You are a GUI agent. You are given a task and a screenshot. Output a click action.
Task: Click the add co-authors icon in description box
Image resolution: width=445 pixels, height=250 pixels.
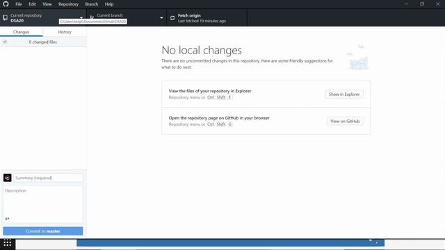click(7, 219)
